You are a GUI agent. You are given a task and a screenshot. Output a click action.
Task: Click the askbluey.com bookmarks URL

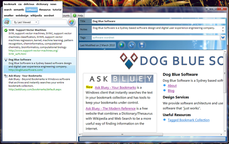[x=35, y=89]
